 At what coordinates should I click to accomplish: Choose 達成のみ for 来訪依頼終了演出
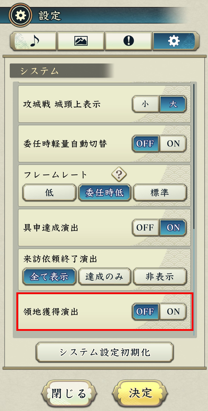(x=104, y=276)
